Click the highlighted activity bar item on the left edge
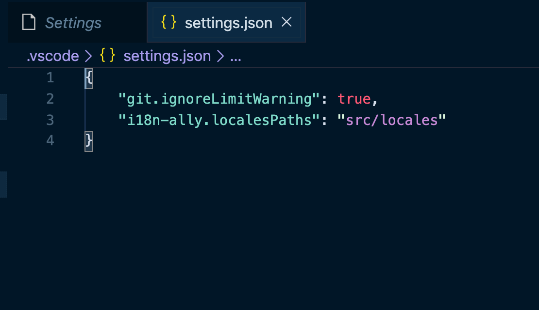The height and width of the screenshot is (310, 539). (x=2, y=107)
